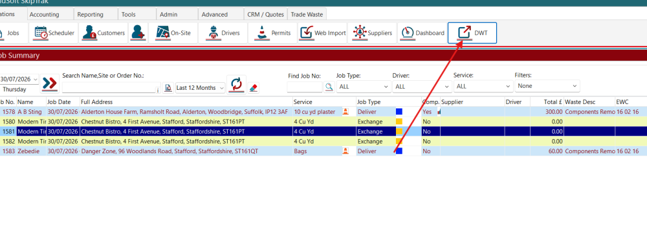Image resolution: width=647 pixels, height=236 pixels.
Task: Click the permit cone icon in Zebedie row
Action: point(345,151)
